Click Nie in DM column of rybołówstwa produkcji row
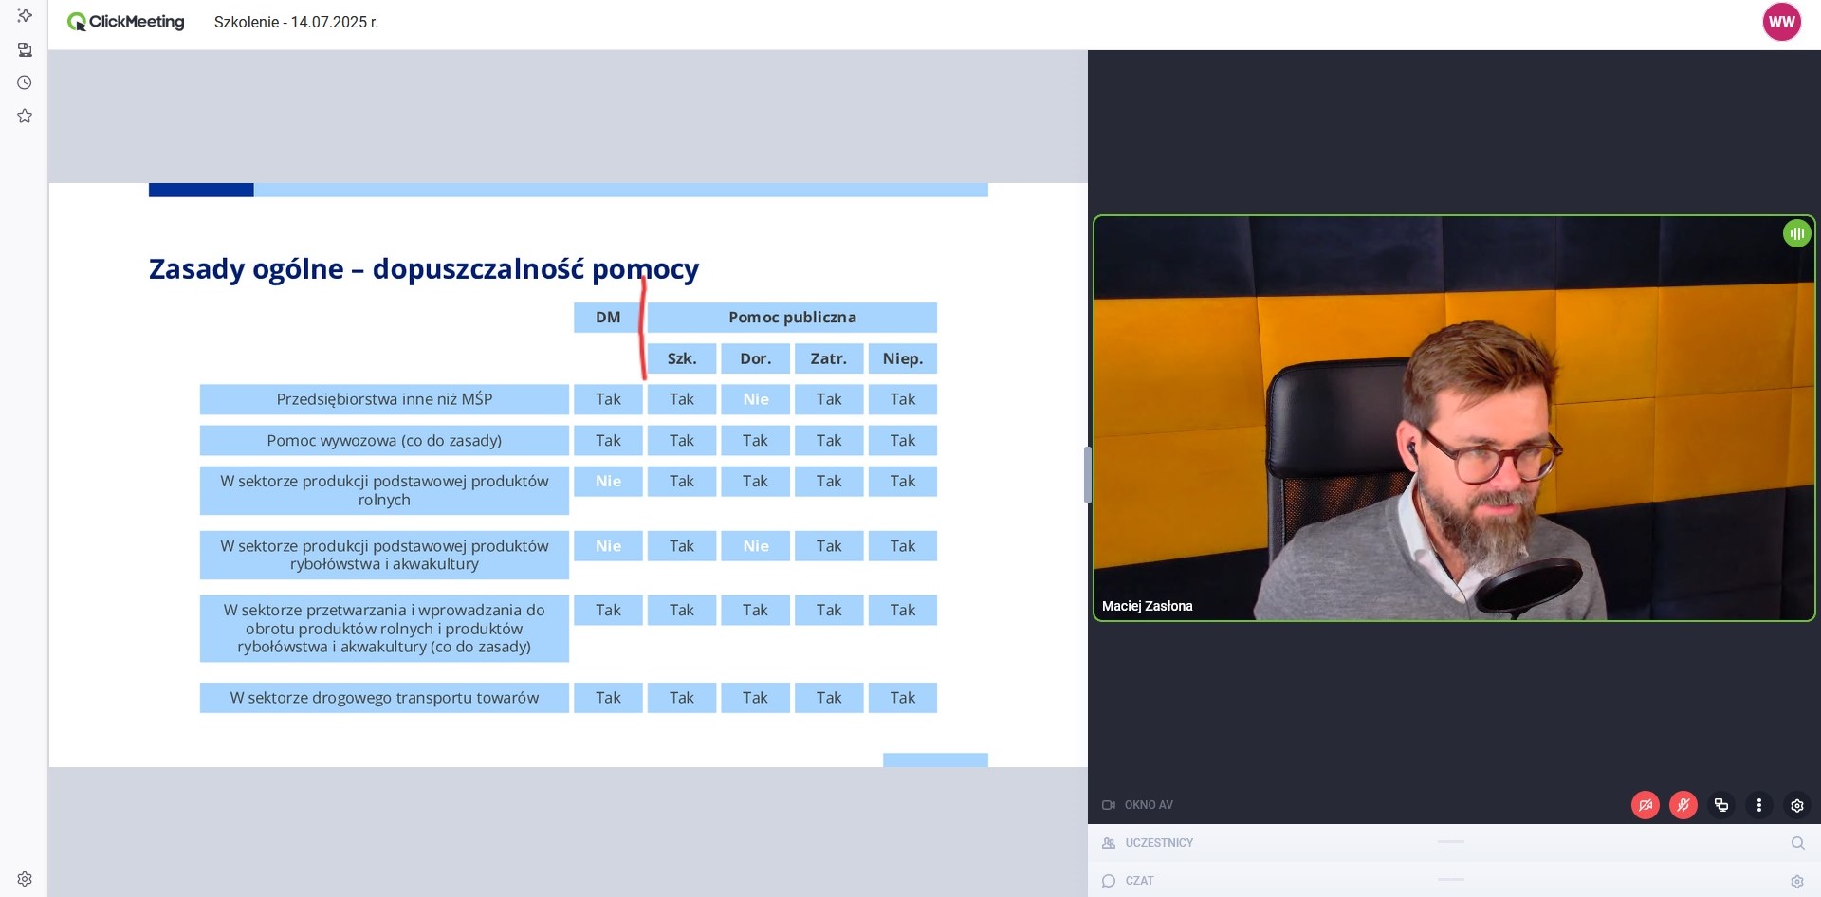1821x897 pixels. (x=608, y=546)
